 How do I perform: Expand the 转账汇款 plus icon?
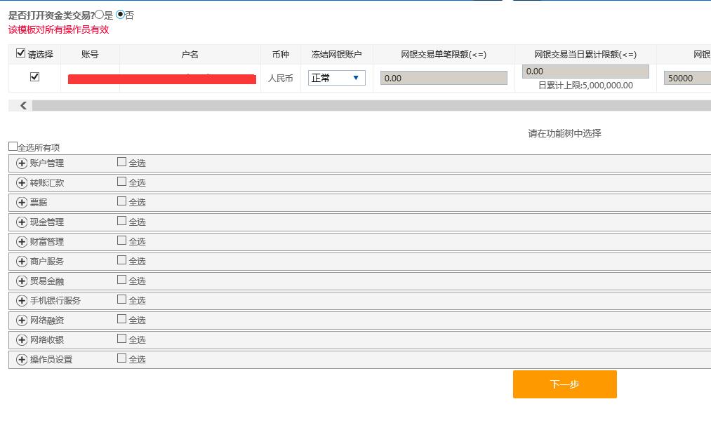tap(22, 183)
